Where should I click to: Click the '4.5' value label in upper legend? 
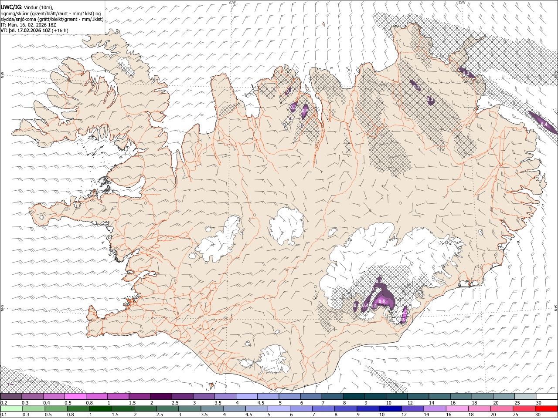click(261, 403)
